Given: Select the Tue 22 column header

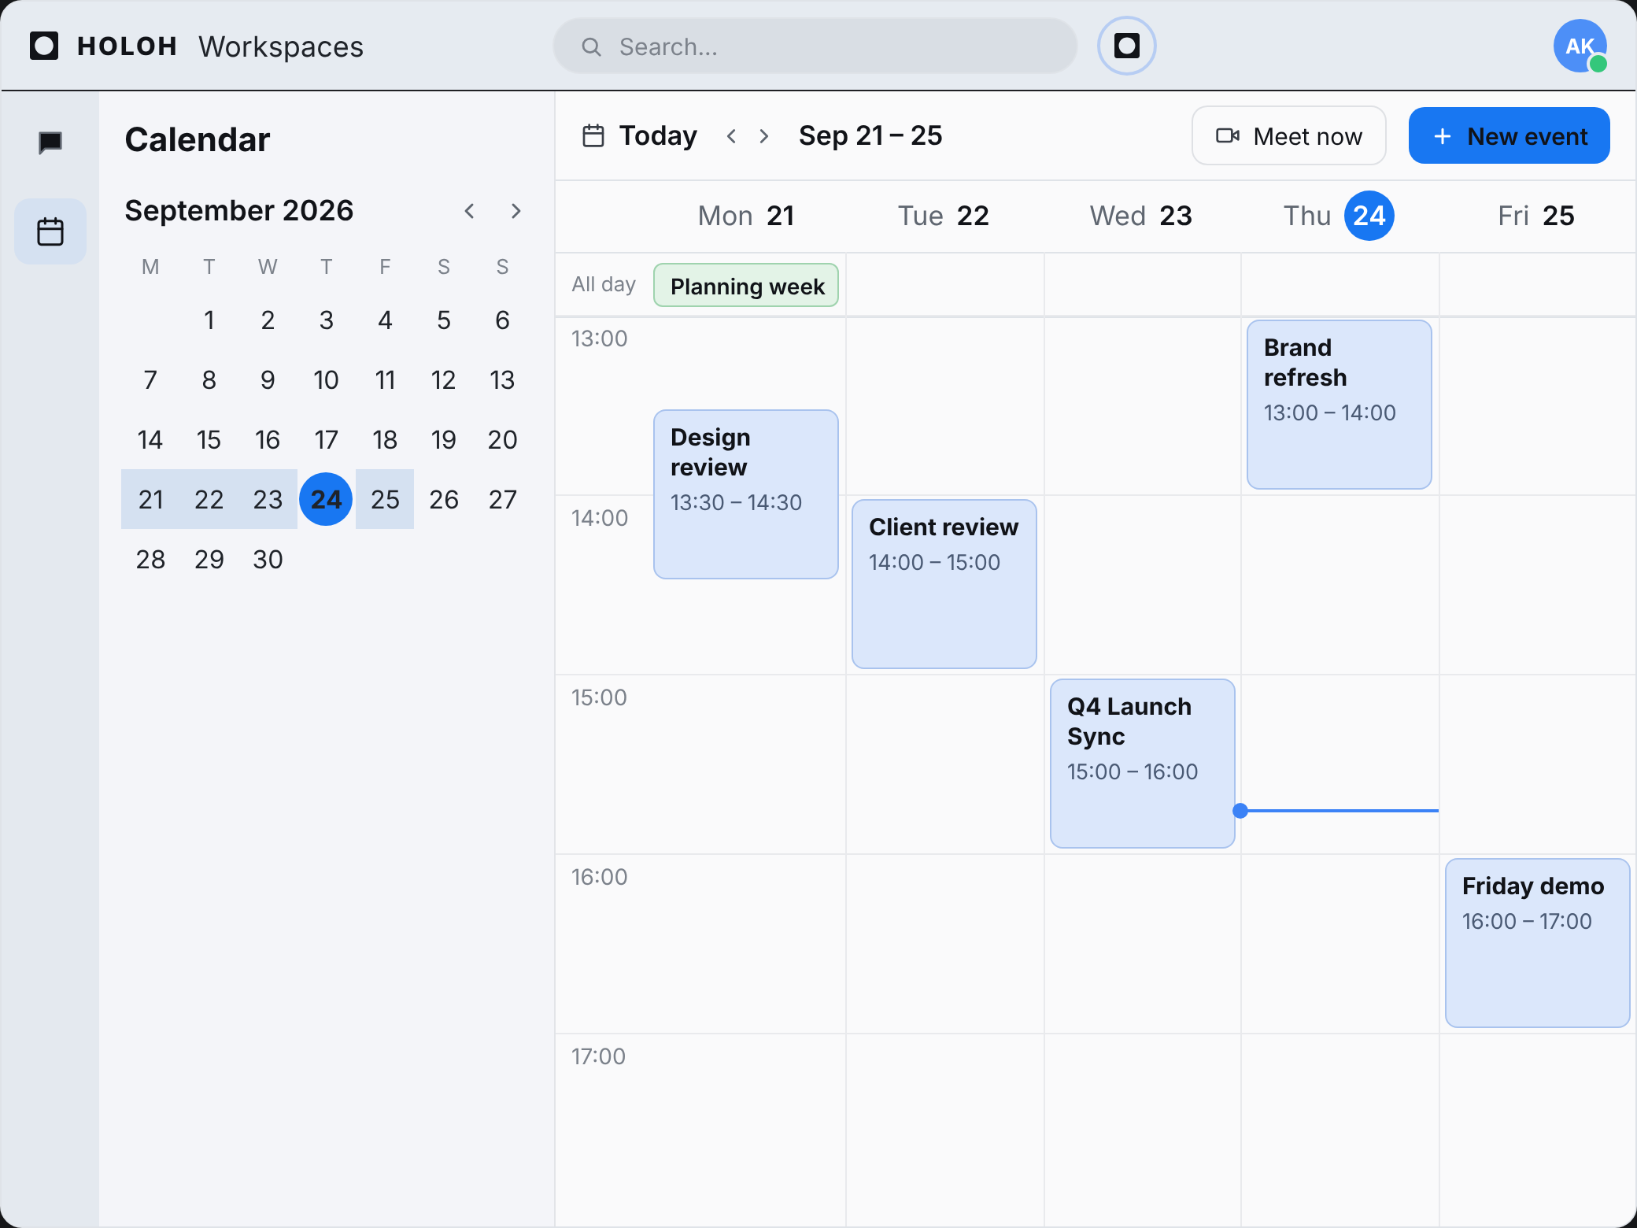Looking at the screenshot, I should [944, 216].
